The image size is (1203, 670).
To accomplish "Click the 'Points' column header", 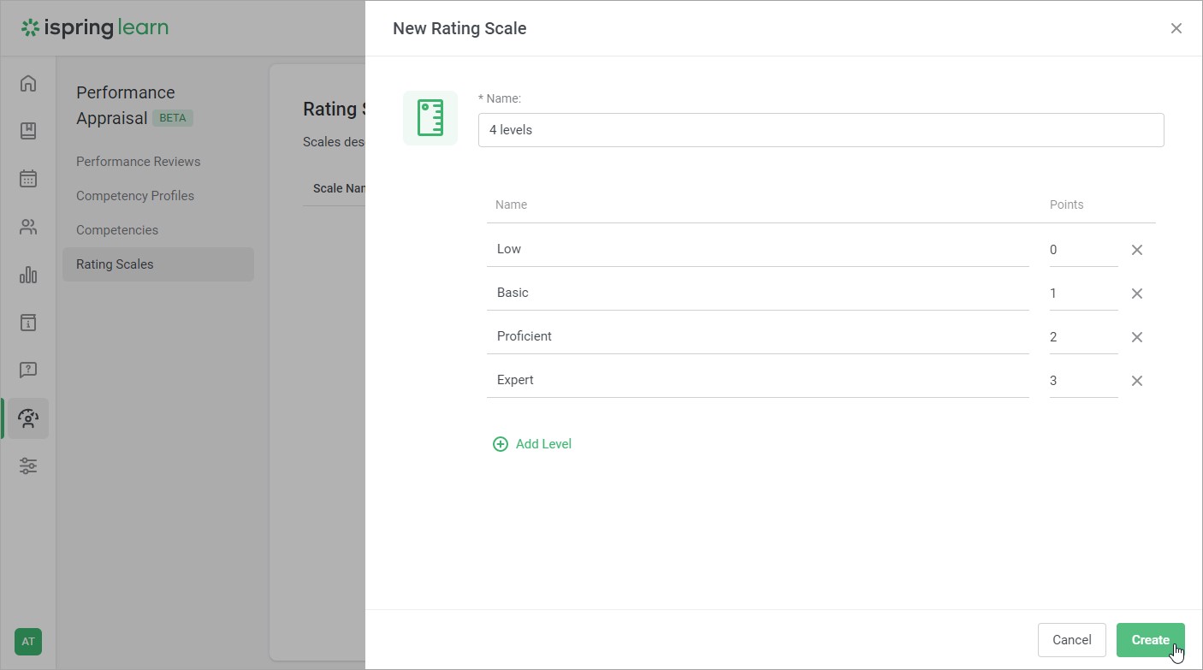I will pyautogui.click(x=1067, y=205).
